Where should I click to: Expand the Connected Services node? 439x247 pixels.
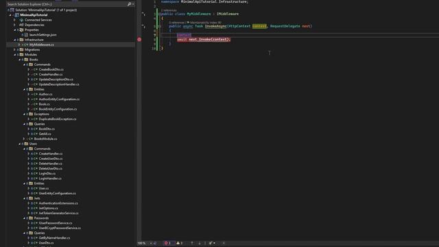pos(15,20)
